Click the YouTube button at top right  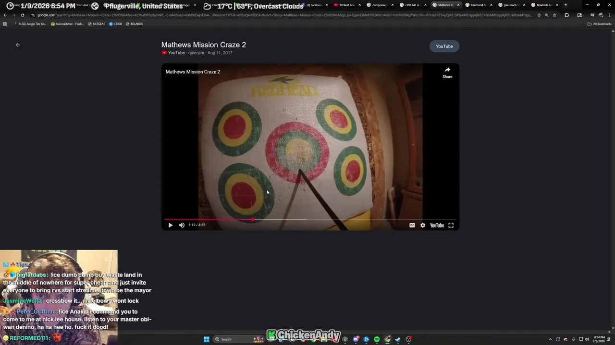[444, 46]
